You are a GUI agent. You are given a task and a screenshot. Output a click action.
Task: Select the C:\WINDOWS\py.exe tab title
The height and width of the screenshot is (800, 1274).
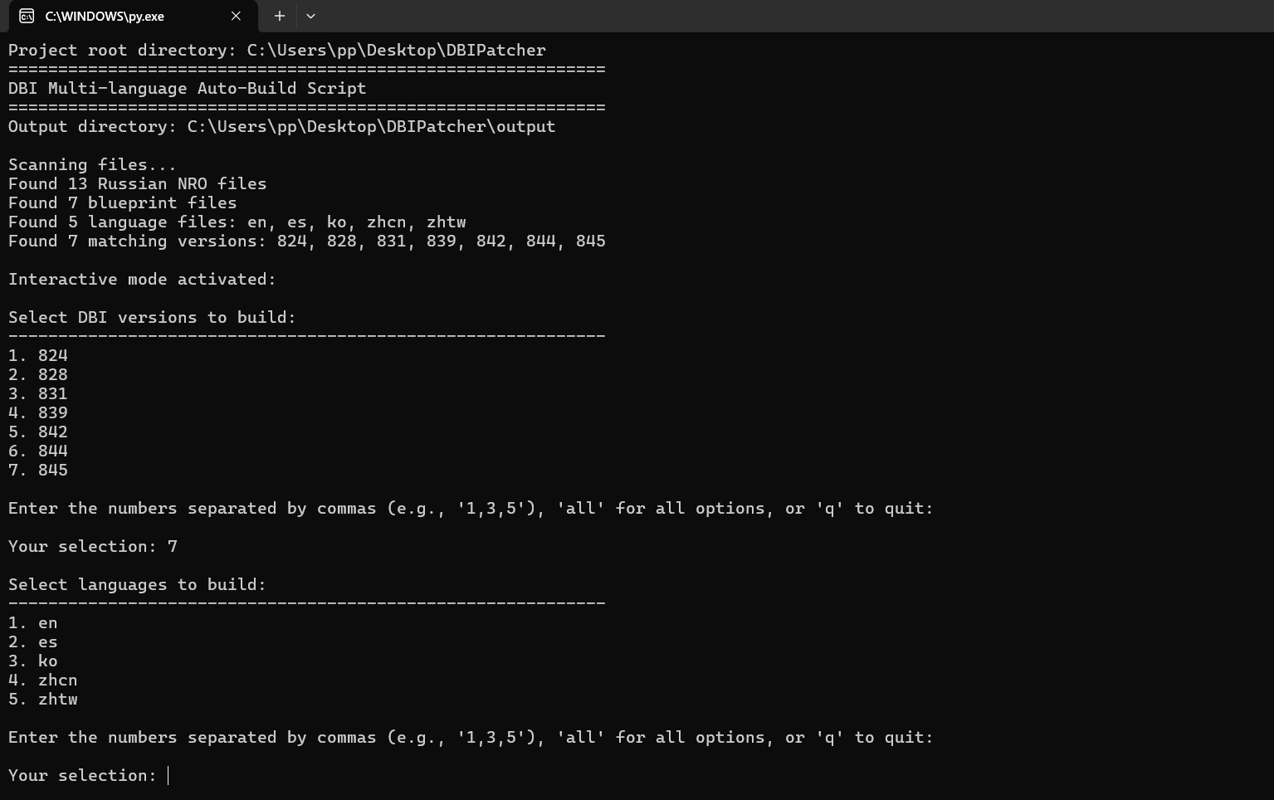coord(105,16)
